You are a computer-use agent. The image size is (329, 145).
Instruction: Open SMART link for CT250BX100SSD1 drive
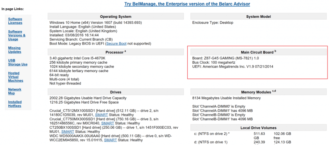pos(67,132)
